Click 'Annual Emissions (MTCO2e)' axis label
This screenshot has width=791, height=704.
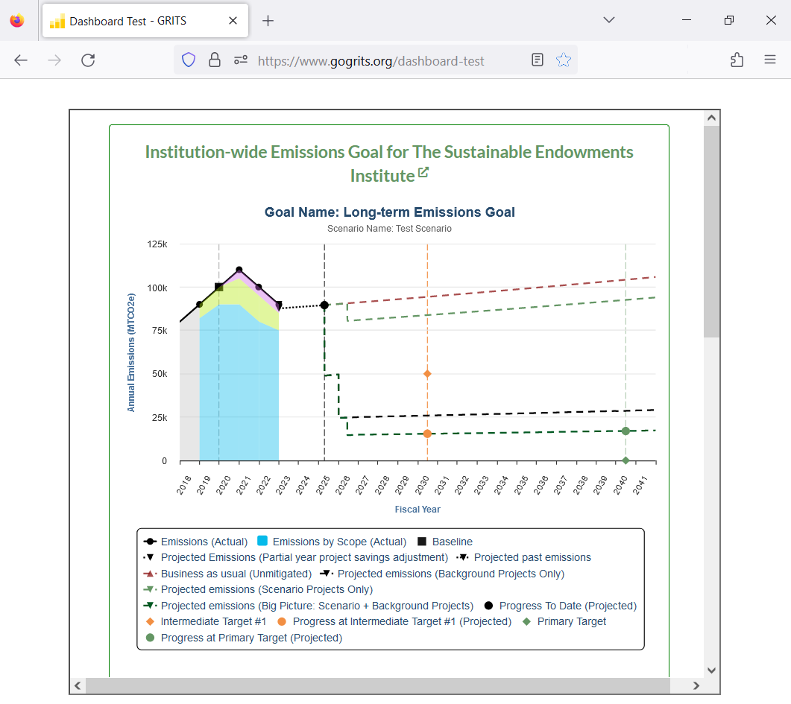point(131,352)
